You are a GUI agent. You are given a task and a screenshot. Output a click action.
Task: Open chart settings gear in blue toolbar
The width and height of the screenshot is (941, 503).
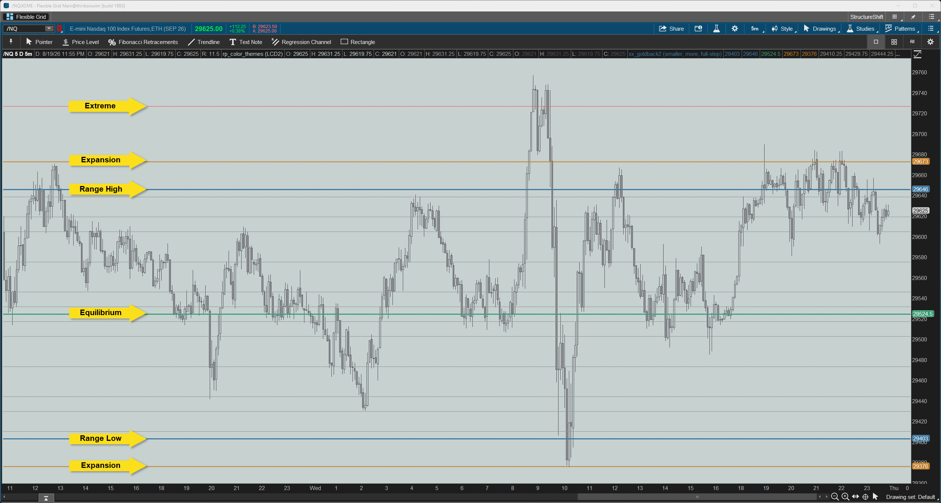pos(735,28)
